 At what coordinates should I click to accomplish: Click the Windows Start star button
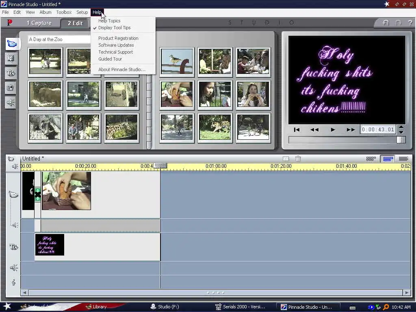point(7,306)
